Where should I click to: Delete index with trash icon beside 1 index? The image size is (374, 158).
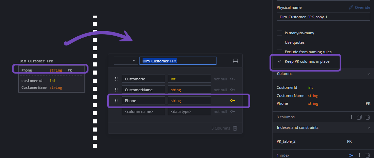pyautogui.click(x=368, y=155)
